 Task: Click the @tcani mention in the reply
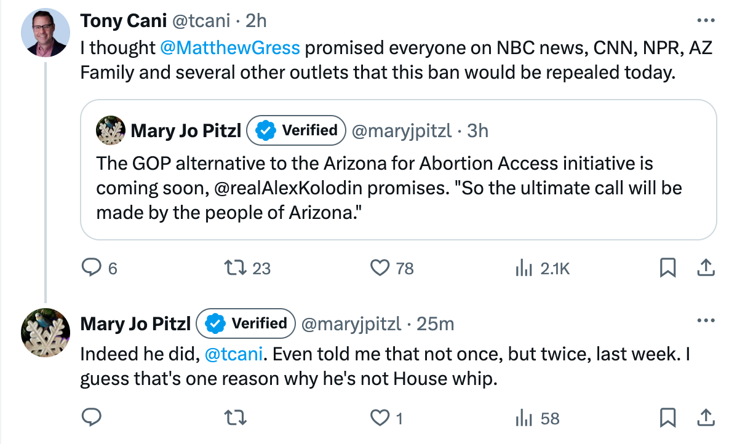234,353
